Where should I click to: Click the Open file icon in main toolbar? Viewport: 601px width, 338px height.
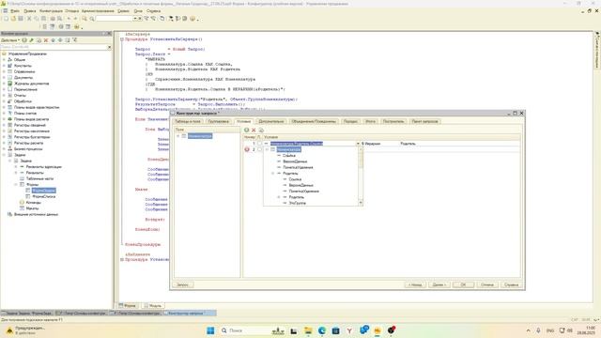pos(13,19)
